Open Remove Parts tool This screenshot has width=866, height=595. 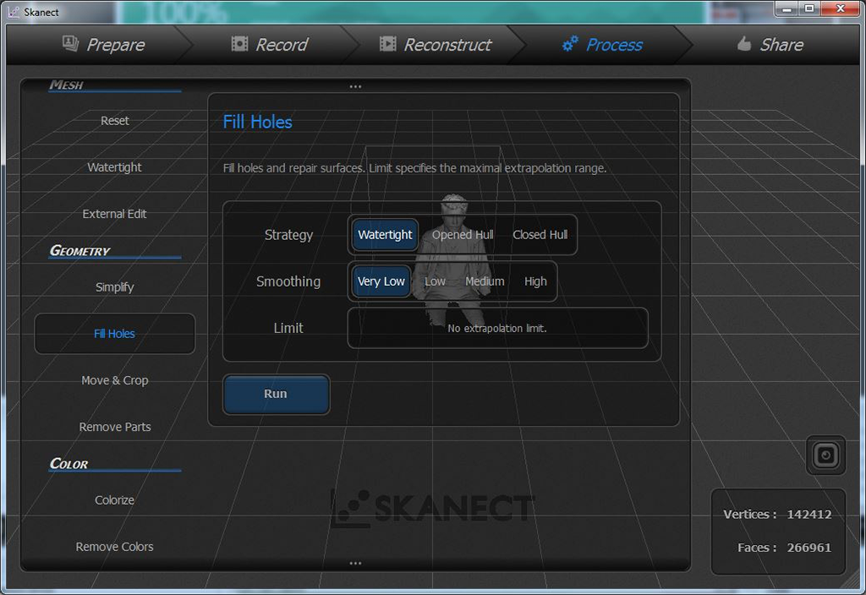pyautogui.click(x=114, y=427)
